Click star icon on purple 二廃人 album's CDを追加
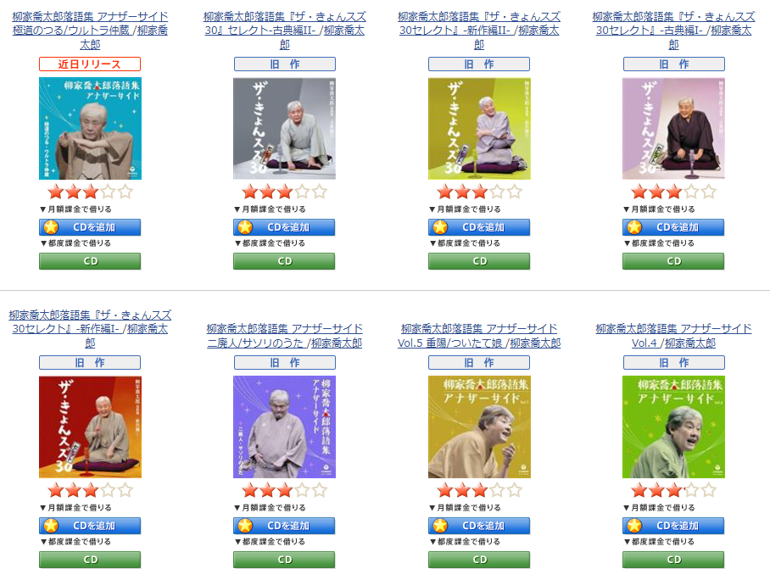770x580 pixels. 245,526
